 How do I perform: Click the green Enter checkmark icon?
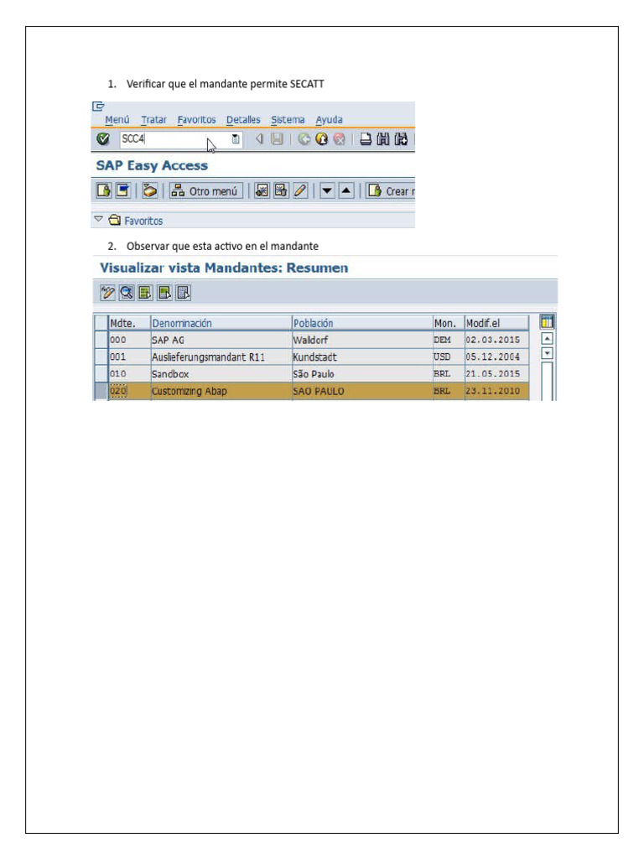click(x=102, y=139)
